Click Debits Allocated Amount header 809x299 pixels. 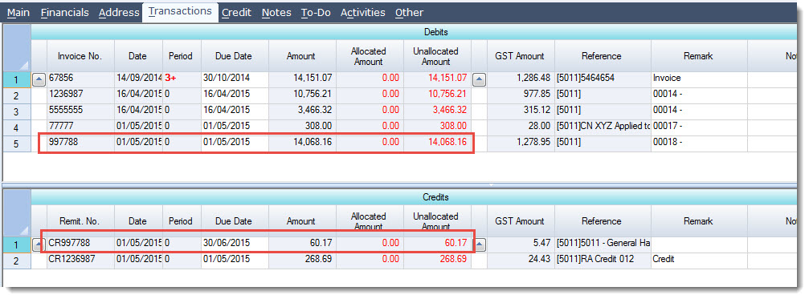(x=369, y=56)
